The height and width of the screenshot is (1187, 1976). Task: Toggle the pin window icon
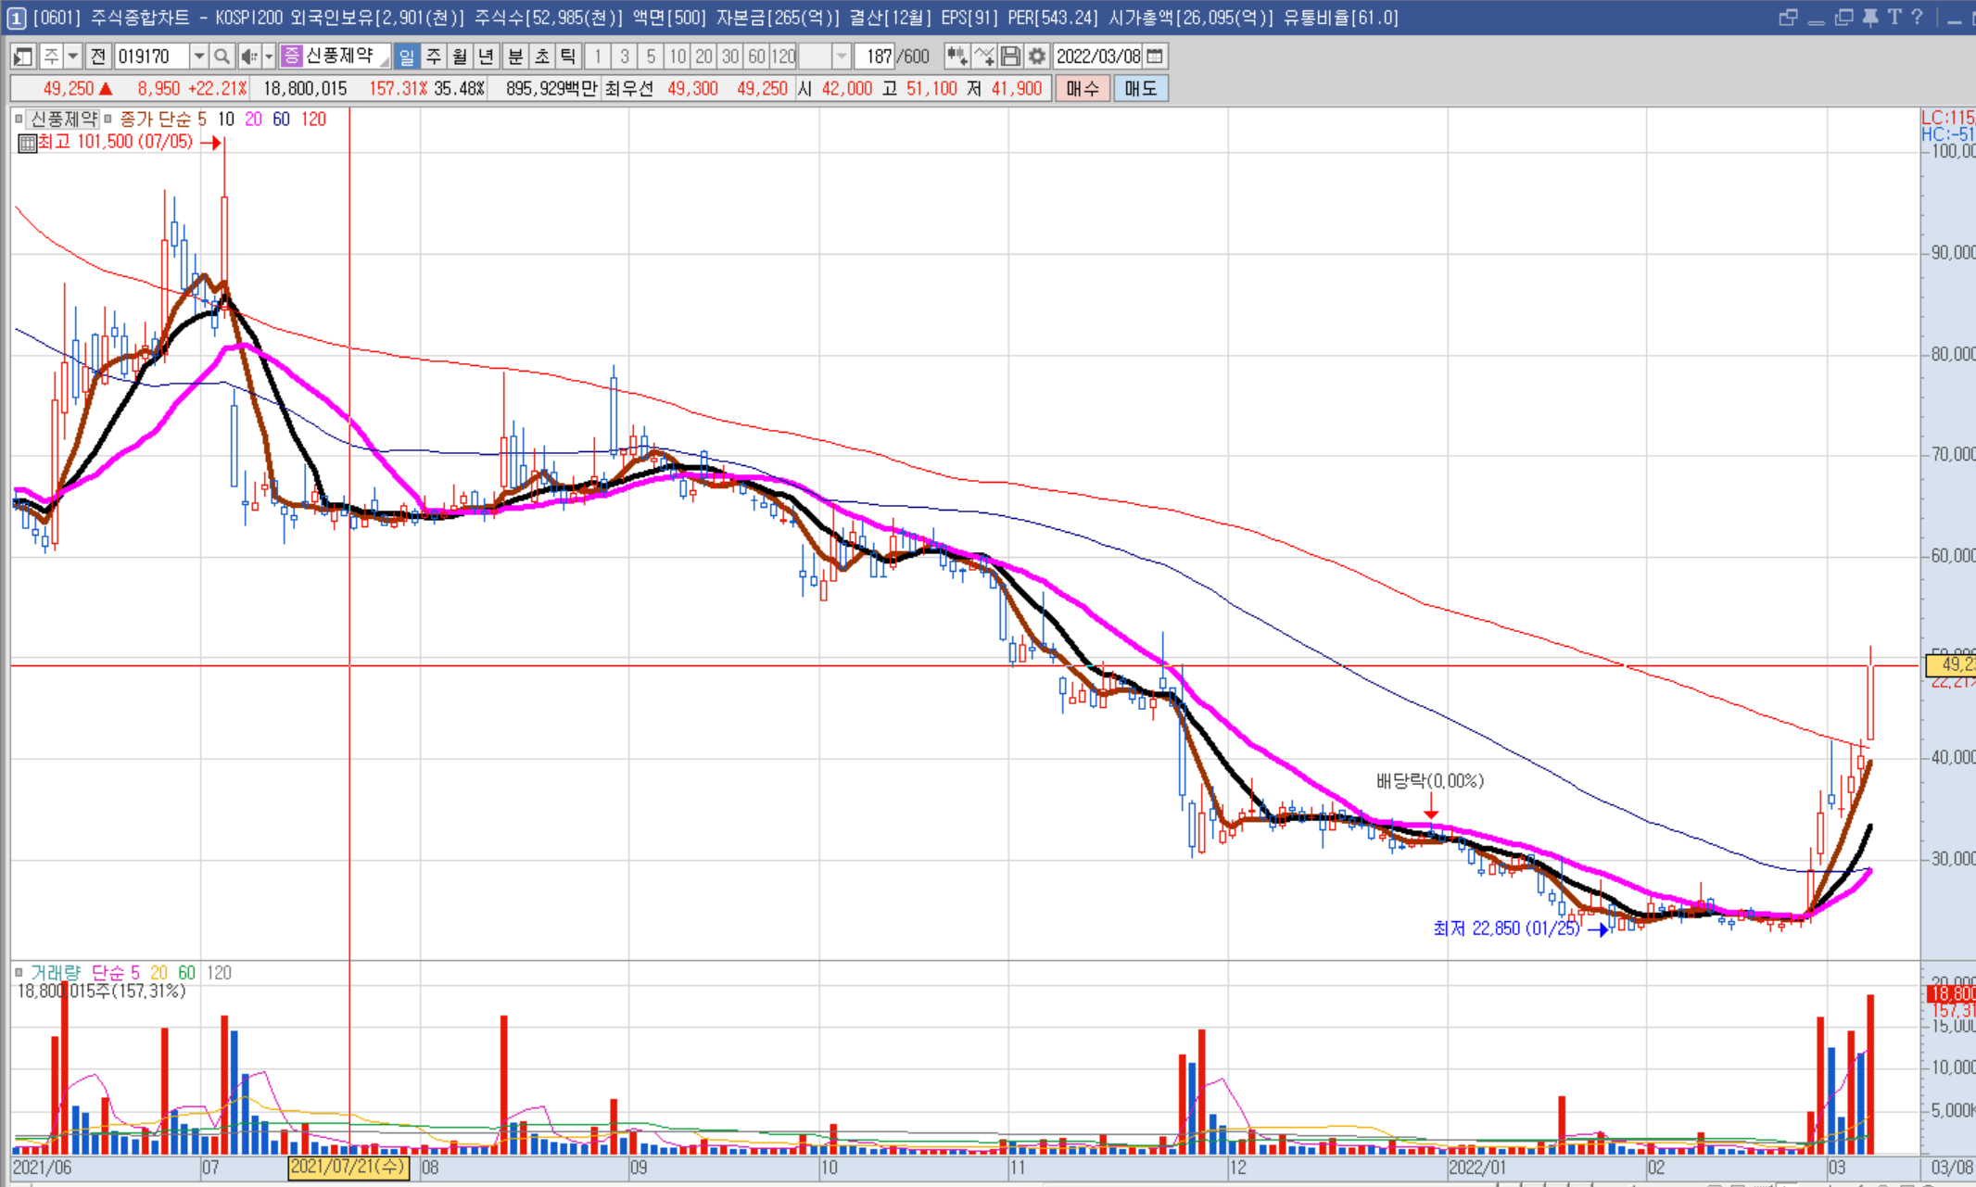[x=1869, y=18]
